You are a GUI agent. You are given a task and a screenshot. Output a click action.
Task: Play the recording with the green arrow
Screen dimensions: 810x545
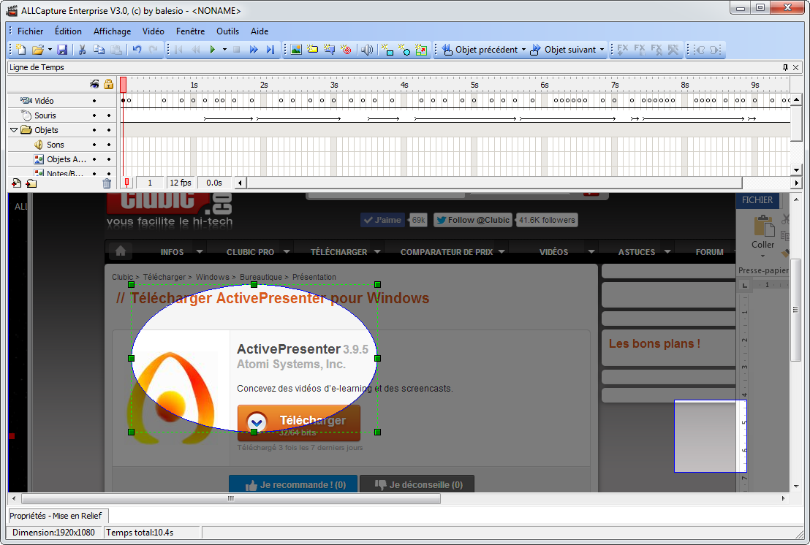pos(212,50)
